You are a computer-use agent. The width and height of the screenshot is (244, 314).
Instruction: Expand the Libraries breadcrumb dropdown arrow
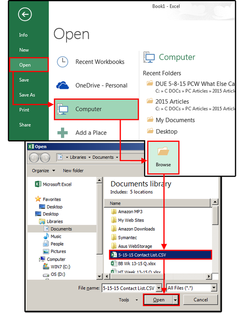tap(89, 157)
